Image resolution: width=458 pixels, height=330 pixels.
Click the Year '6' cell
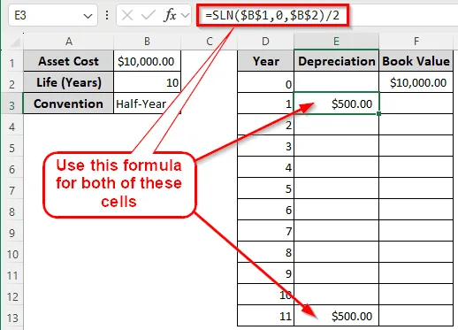click(x=265, y=210)
